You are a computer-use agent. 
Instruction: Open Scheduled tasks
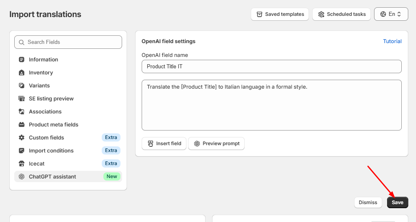pos(342,14)
